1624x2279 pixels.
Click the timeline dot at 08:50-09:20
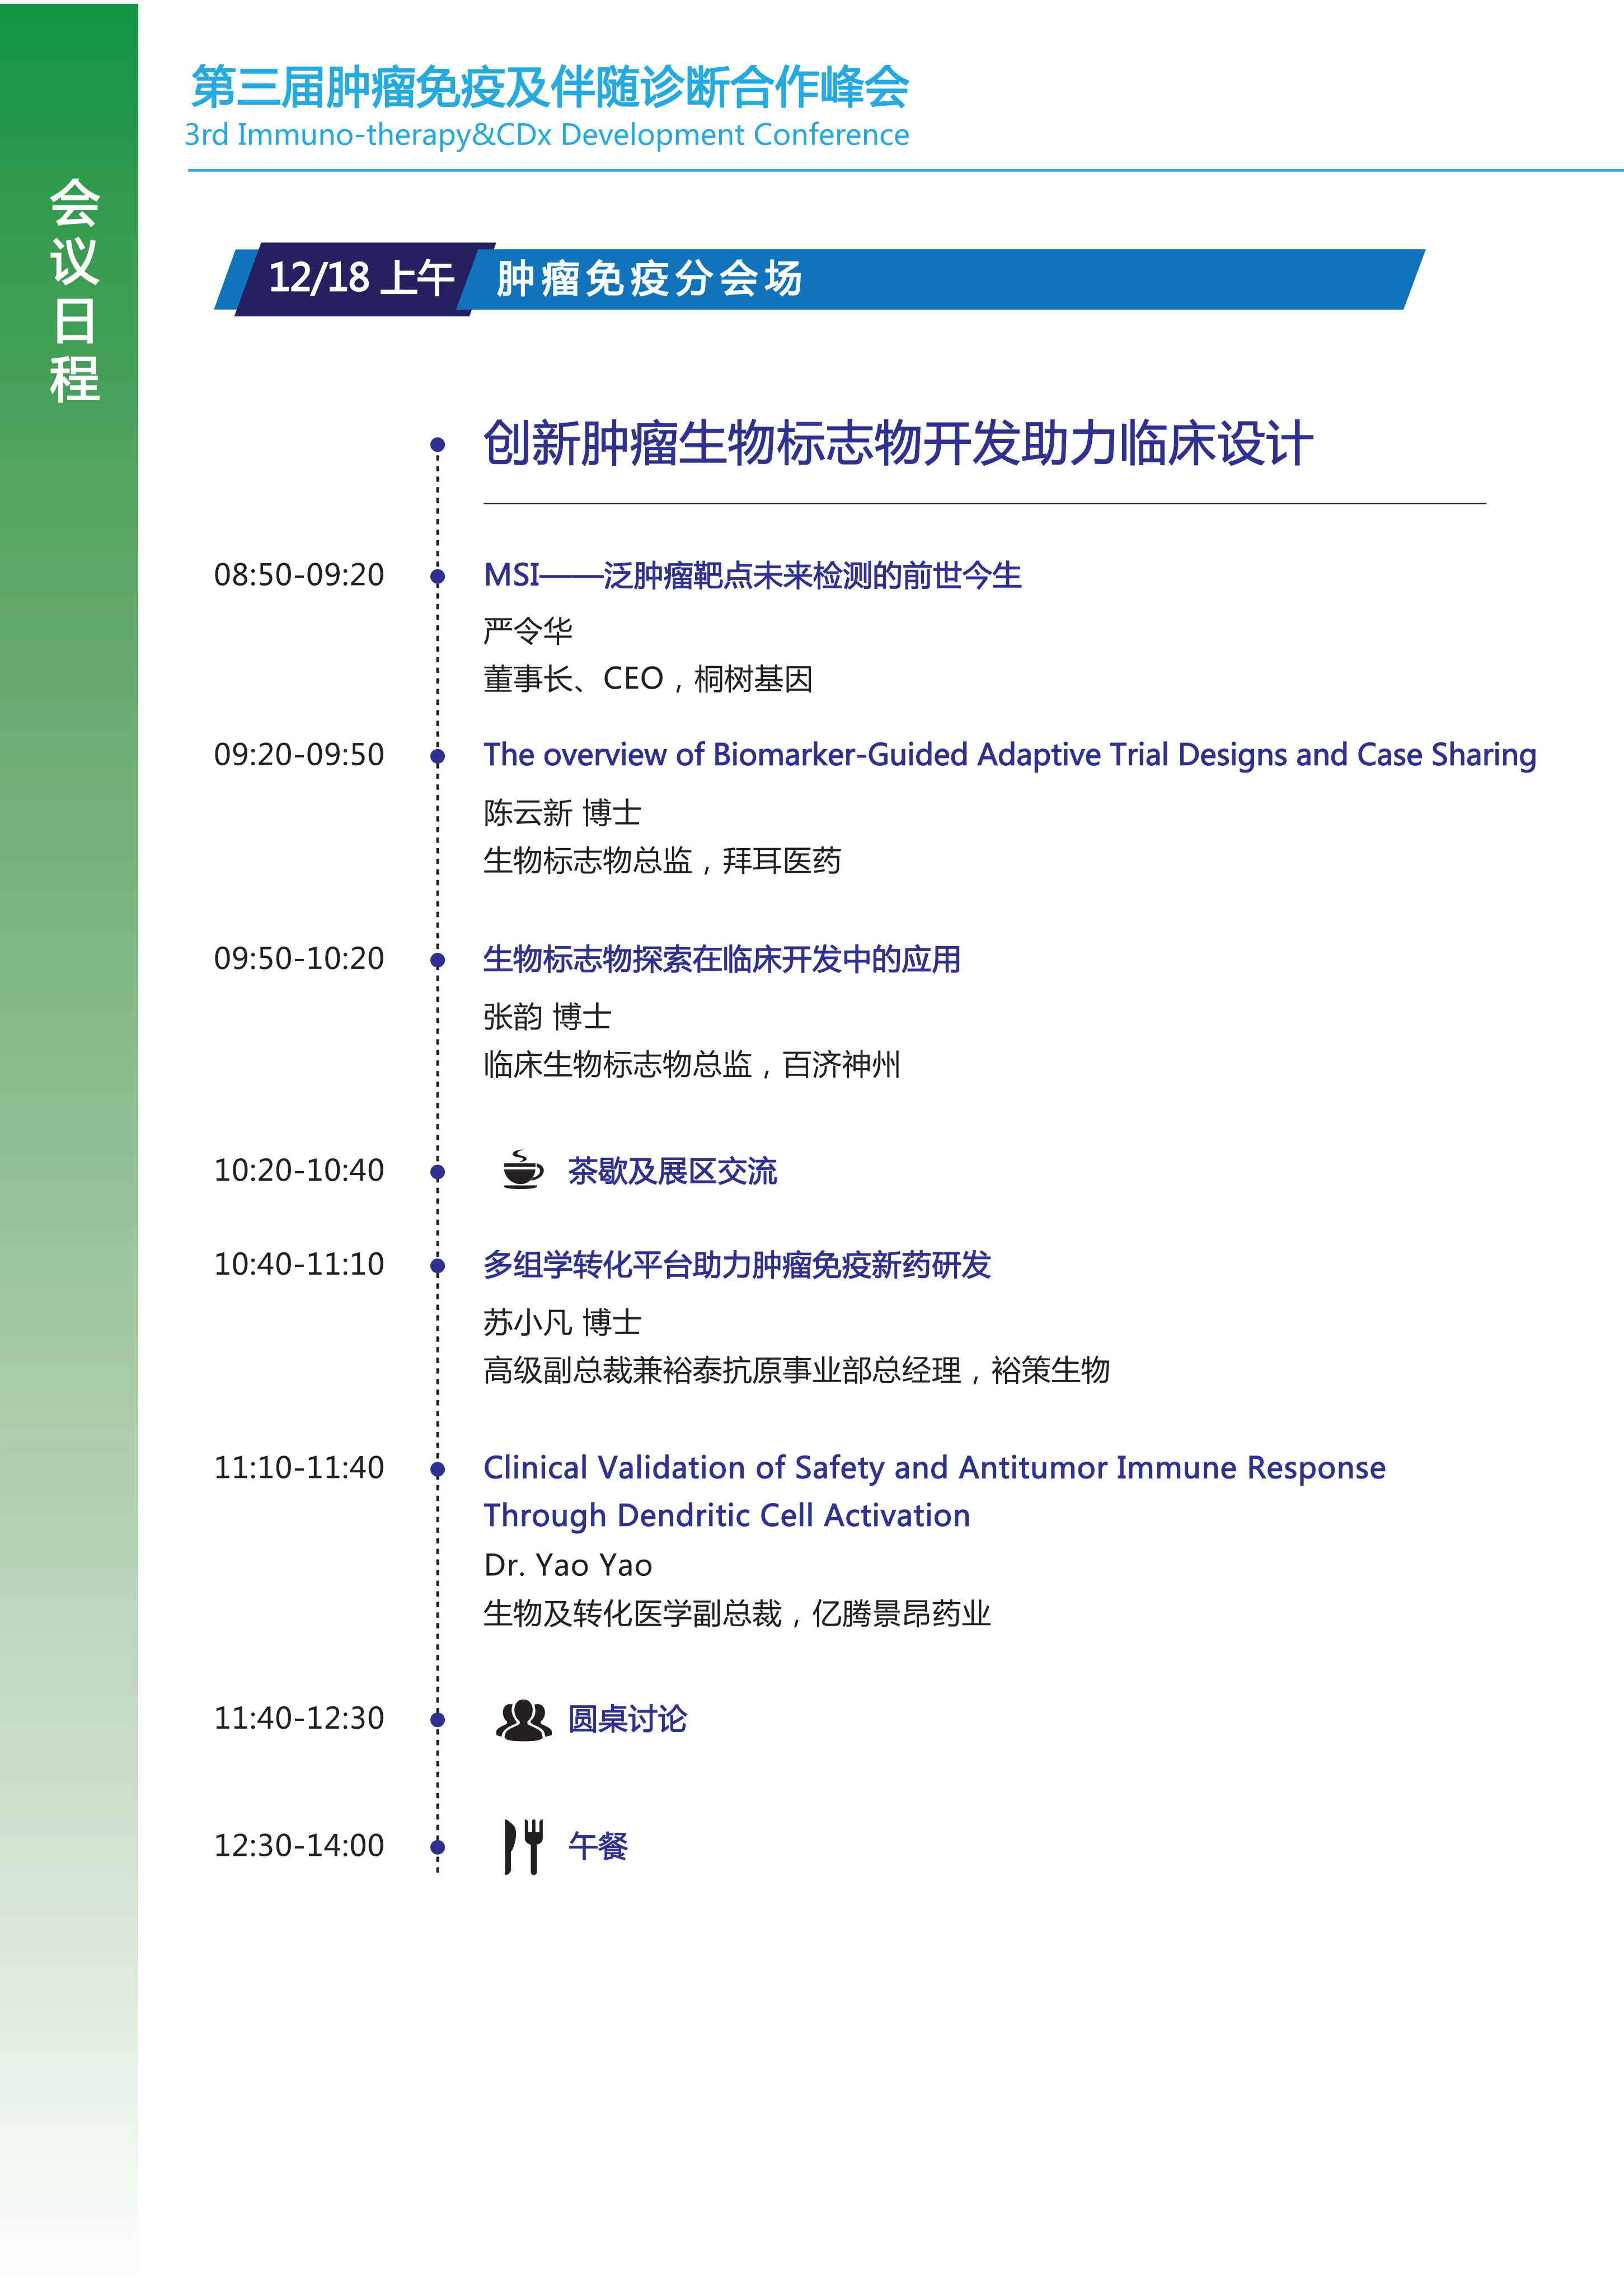click(437, 576)
